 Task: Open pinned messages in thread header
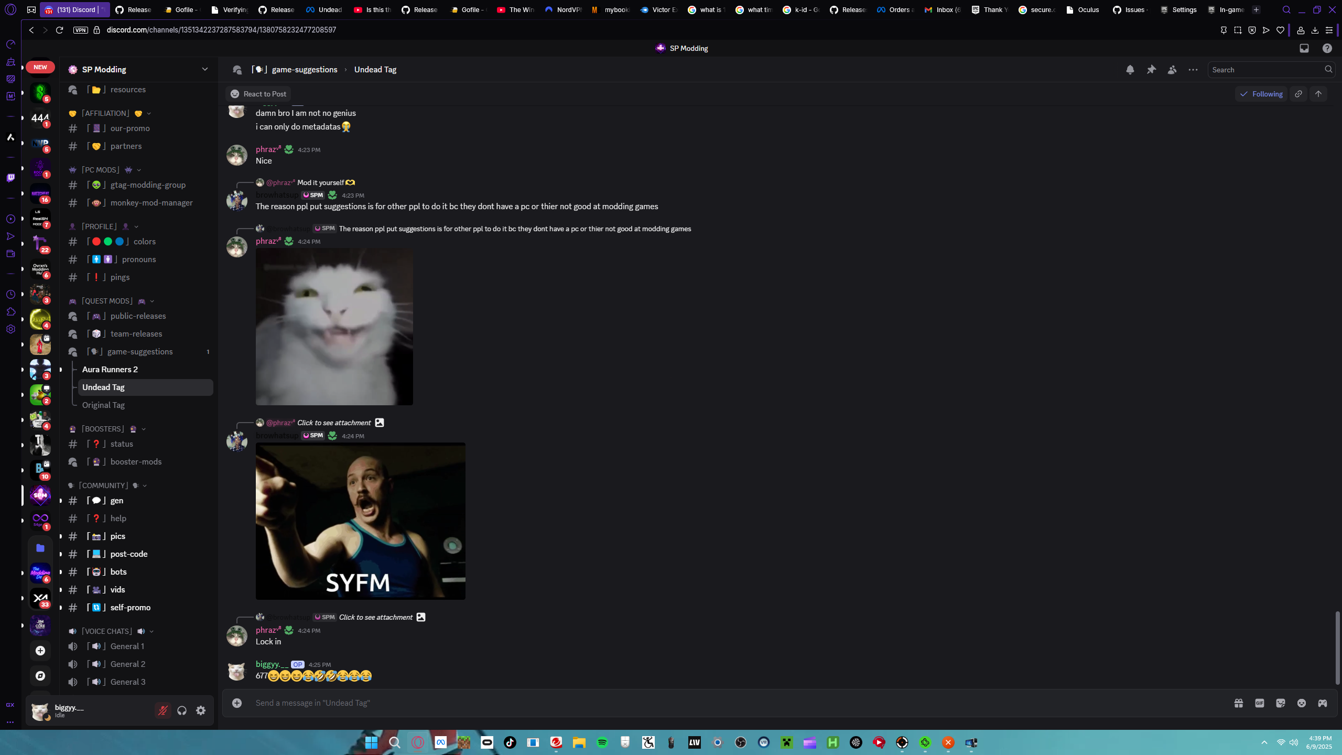click(x=1151, y=70)
